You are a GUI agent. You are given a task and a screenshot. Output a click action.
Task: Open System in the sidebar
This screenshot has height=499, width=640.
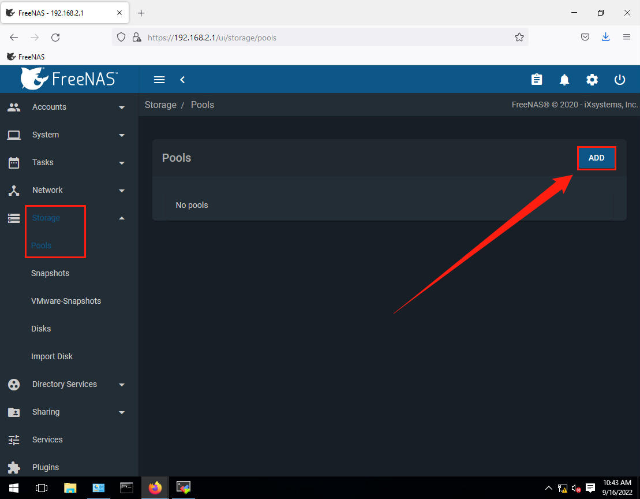(46, 135)
